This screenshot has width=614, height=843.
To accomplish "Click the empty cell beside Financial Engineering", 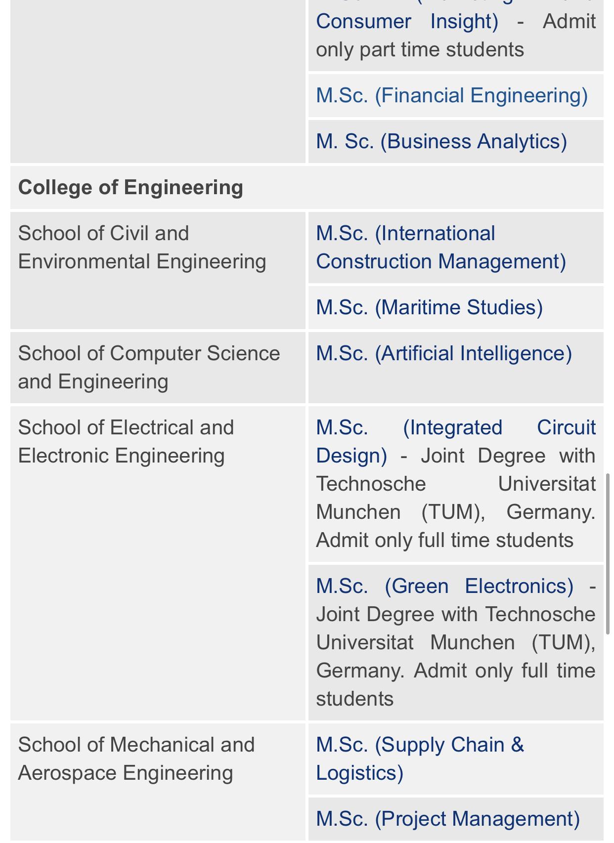I will point(157,95).
